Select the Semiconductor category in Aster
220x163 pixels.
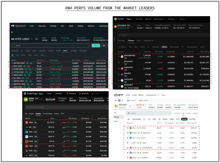coord(192,47)
